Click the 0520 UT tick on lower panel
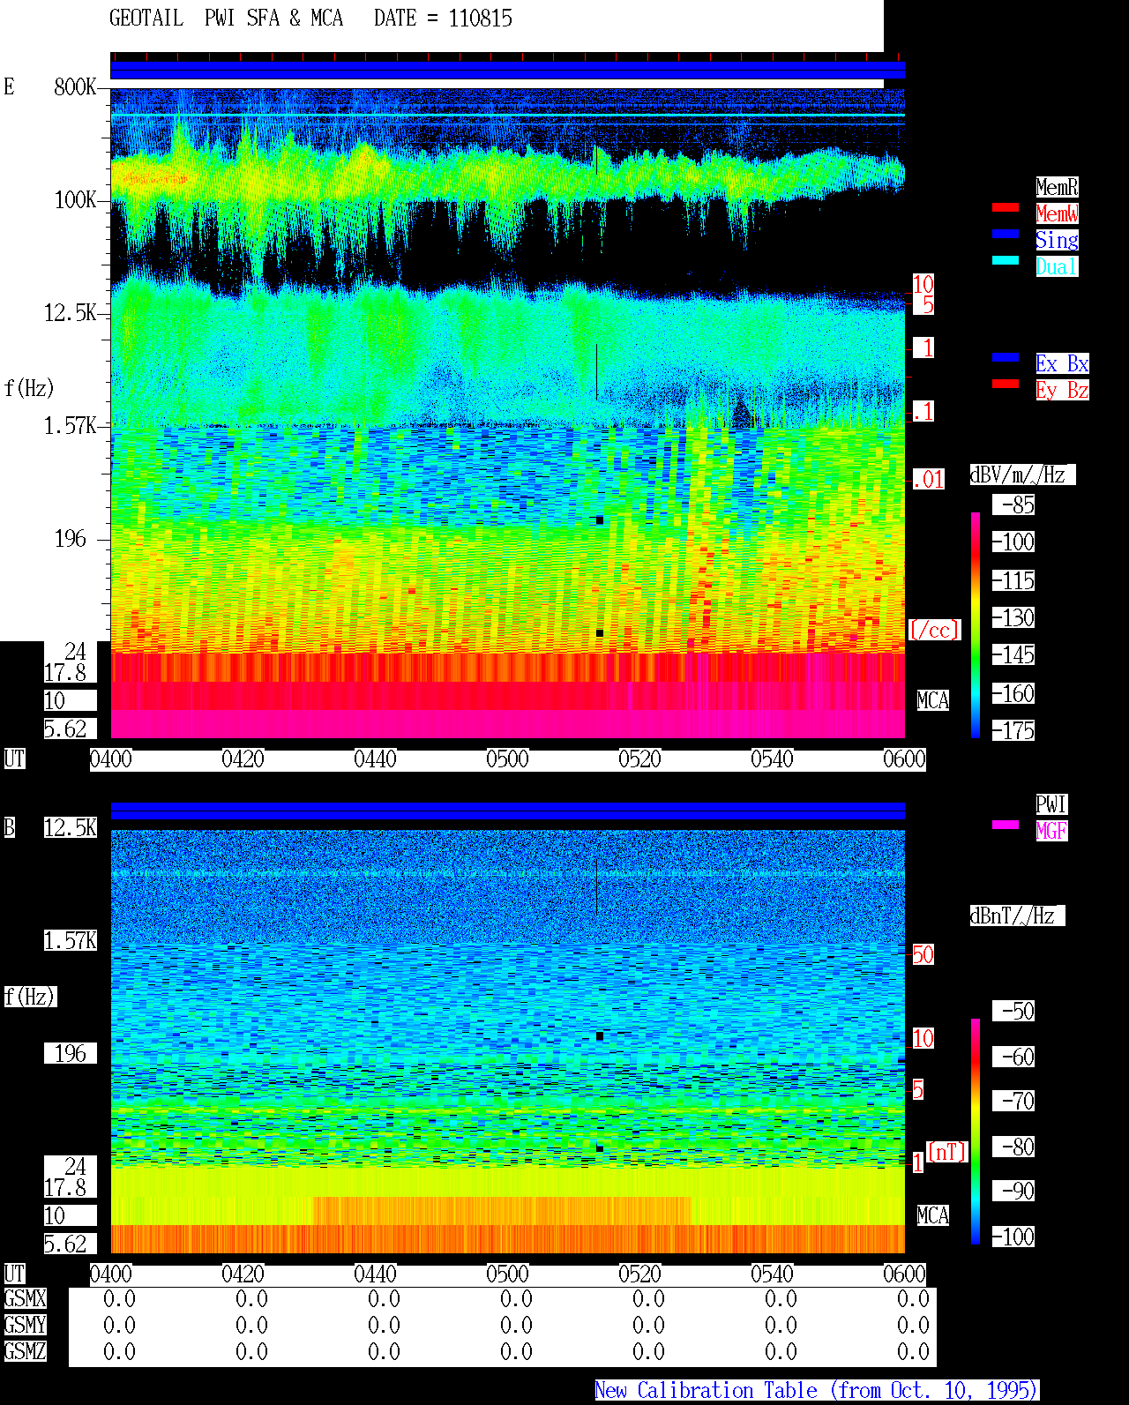The height and width of the screenshot is (1405, 1129). (639, 1274)
